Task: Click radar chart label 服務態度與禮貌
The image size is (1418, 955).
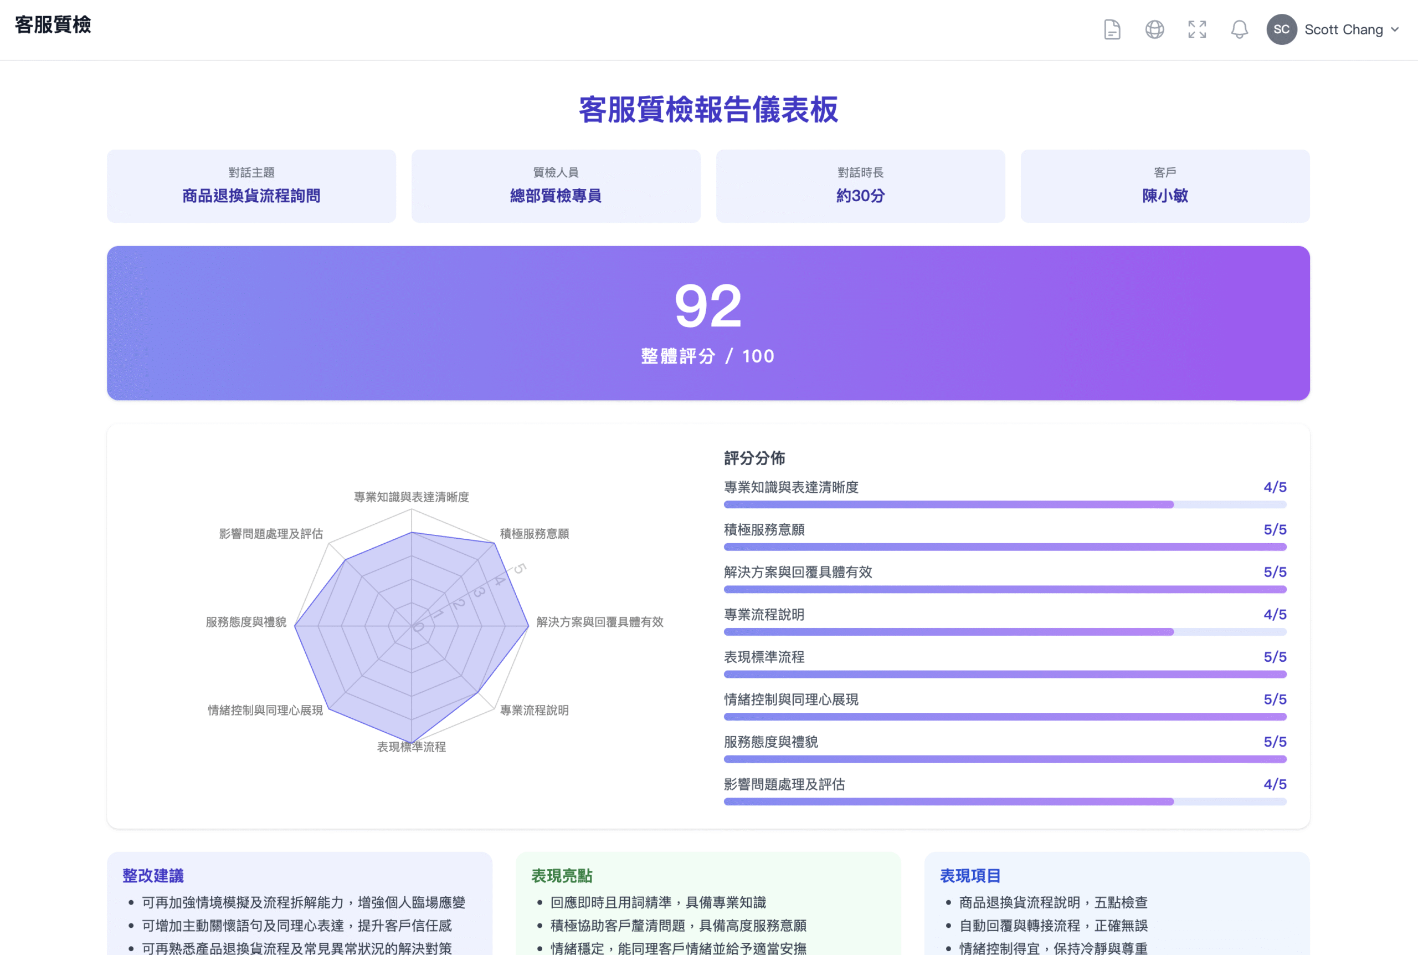Action: [x=246, y=622]
